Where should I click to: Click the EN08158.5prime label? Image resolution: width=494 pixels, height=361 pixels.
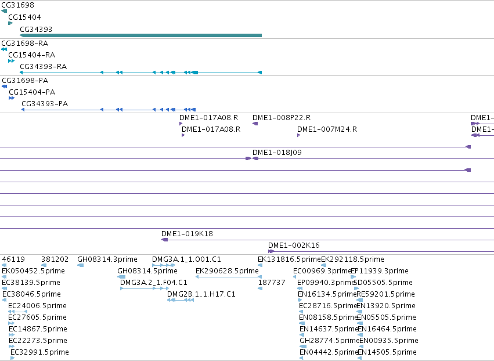coord(329,317)
